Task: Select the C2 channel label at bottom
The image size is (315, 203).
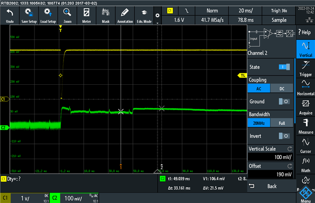Action: click(55, 198)
